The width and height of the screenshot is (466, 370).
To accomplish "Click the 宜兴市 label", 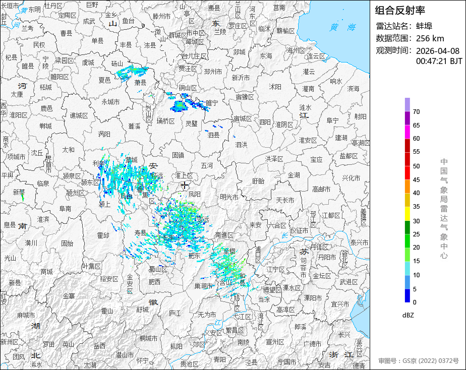I will [340, 304].
